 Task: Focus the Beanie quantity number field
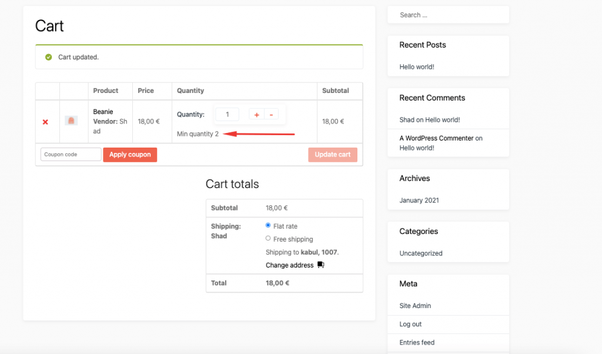(228, 115)
